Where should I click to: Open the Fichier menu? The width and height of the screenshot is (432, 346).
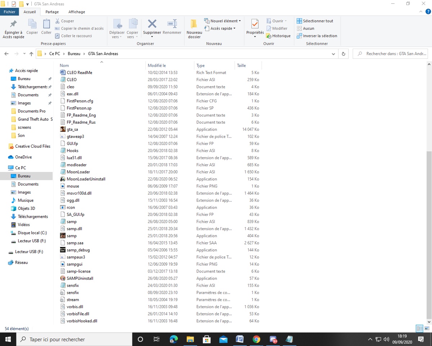tap(10, 12)
